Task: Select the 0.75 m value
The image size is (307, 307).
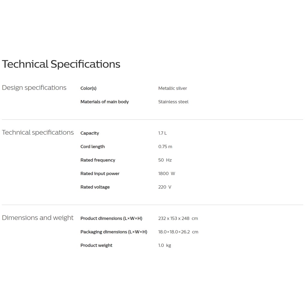Action: (x=165, y=147)
